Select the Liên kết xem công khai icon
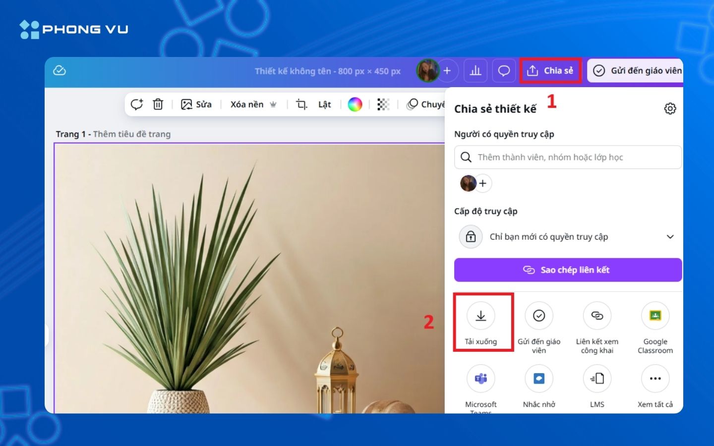Viewport: 714px width, 446px height. coord(597,316)
